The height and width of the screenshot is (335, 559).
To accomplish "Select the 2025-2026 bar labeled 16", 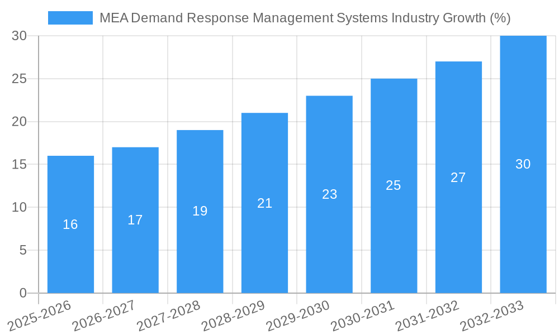I will point(70,224).
